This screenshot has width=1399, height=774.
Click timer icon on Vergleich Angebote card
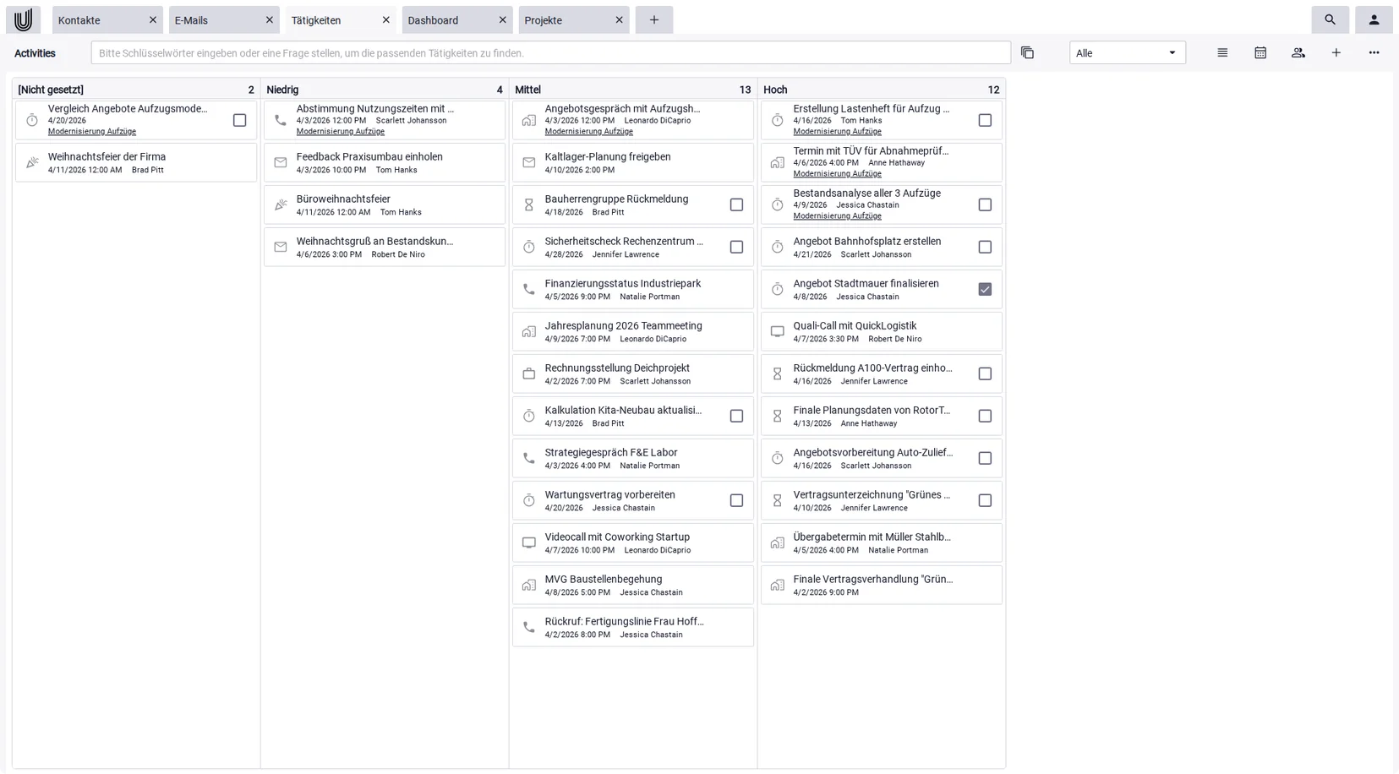[x=32, y=120]
